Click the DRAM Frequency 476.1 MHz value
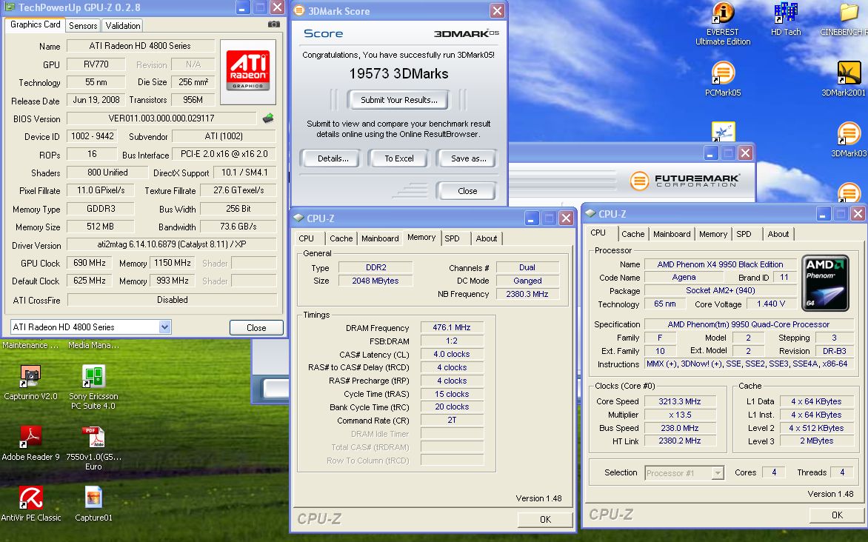 [x=452, y=327]
